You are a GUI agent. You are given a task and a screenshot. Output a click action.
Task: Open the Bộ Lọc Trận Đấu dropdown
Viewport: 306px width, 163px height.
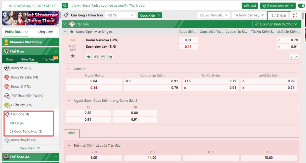click(x=214, y=15)
